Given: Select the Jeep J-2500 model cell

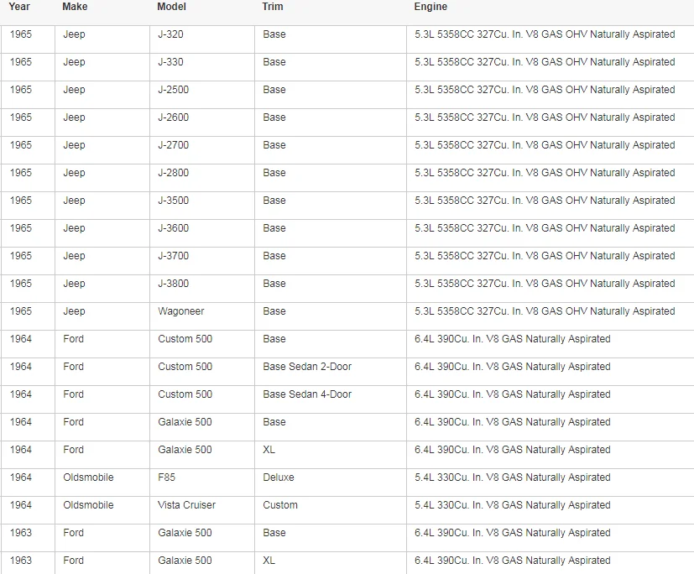Looking at the screenshot, I should click(173, 90).
